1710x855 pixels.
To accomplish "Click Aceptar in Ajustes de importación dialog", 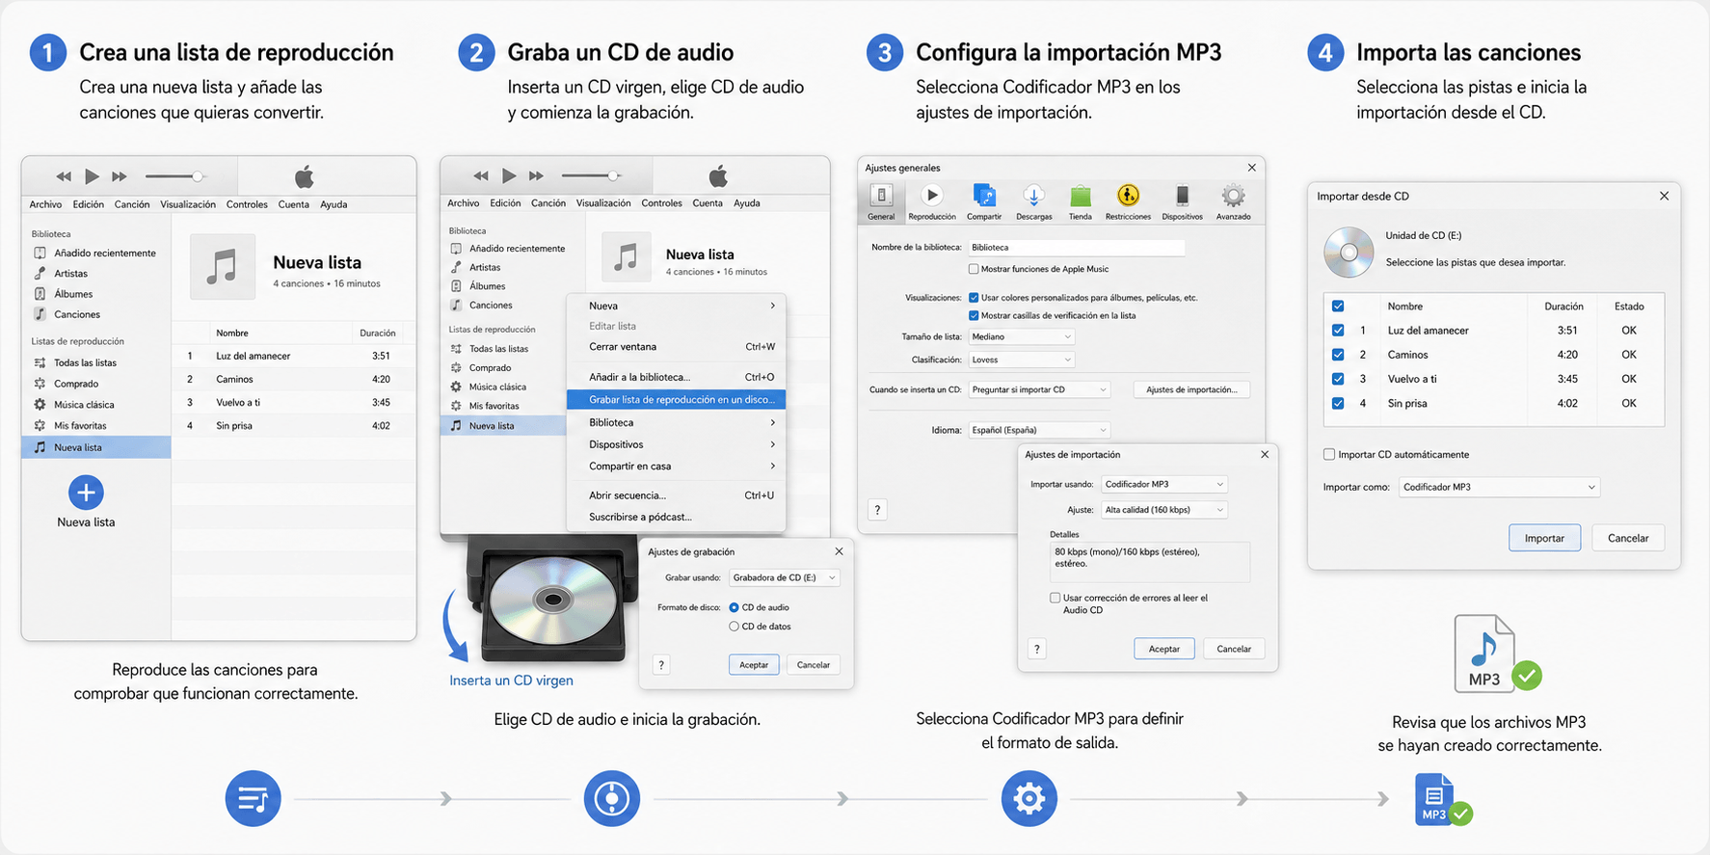I will [1163, 649].
